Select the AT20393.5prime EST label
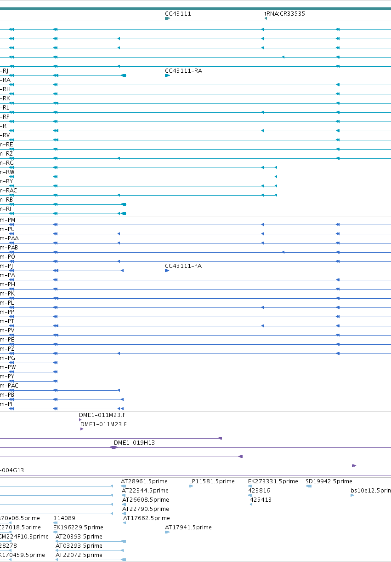This screenshot has height=562, width=391. [79, 537]
